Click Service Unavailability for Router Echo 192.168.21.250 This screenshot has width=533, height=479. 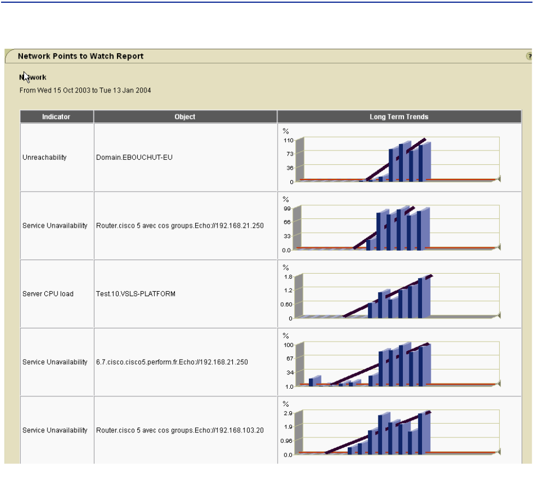pos(55,226)
